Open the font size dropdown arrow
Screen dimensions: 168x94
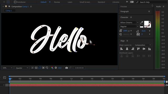point(131,31)
